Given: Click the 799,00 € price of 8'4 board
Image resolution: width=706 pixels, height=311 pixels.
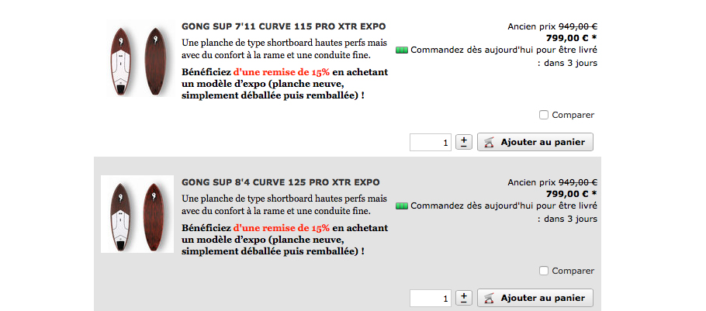Looking at the screenshot, I should pos(571,194).
